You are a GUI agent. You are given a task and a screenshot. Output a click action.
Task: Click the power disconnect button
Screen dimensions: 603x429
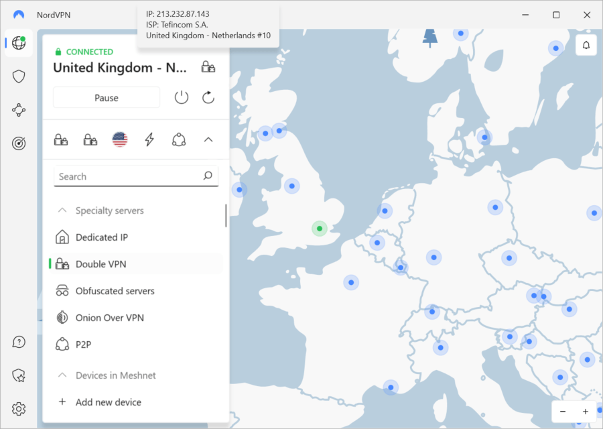pyautogui.click(x=181, y=97)
